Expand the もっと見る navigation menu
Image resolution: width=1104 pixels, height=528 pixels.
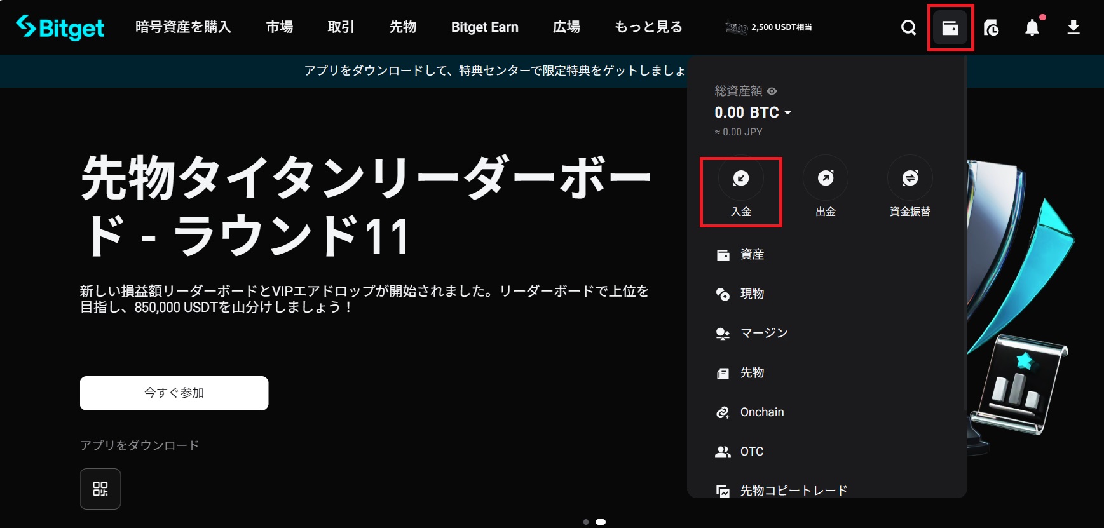pos(648,27)
